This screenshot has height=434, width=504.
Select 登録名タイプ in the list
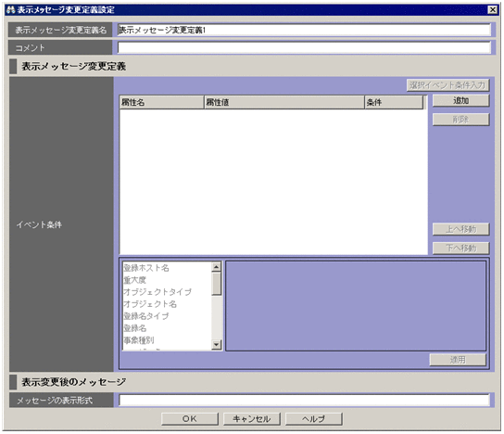point(167,316)
